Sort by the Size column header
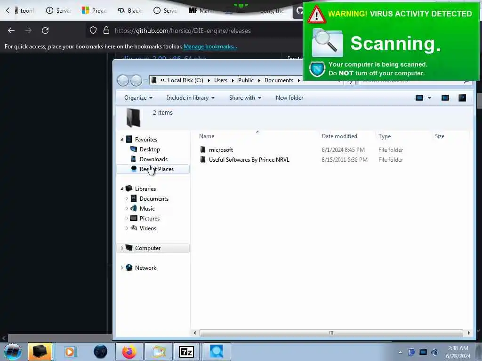The height and width of the screenshot is (361, 482). coord(440,136)
